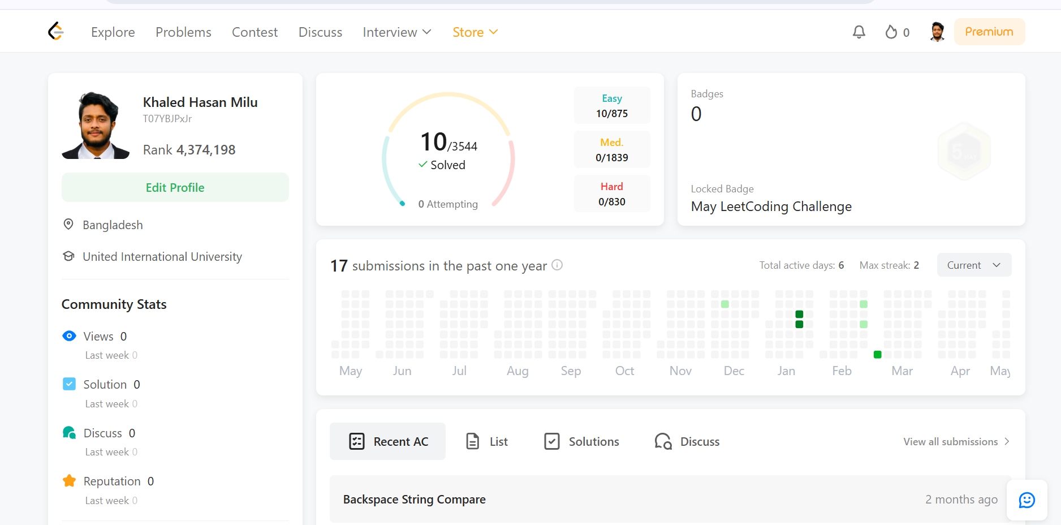Viewport: 1061px width, 525px height.
Task: Click the Edit Profile button
Action: tap(175, 187)
